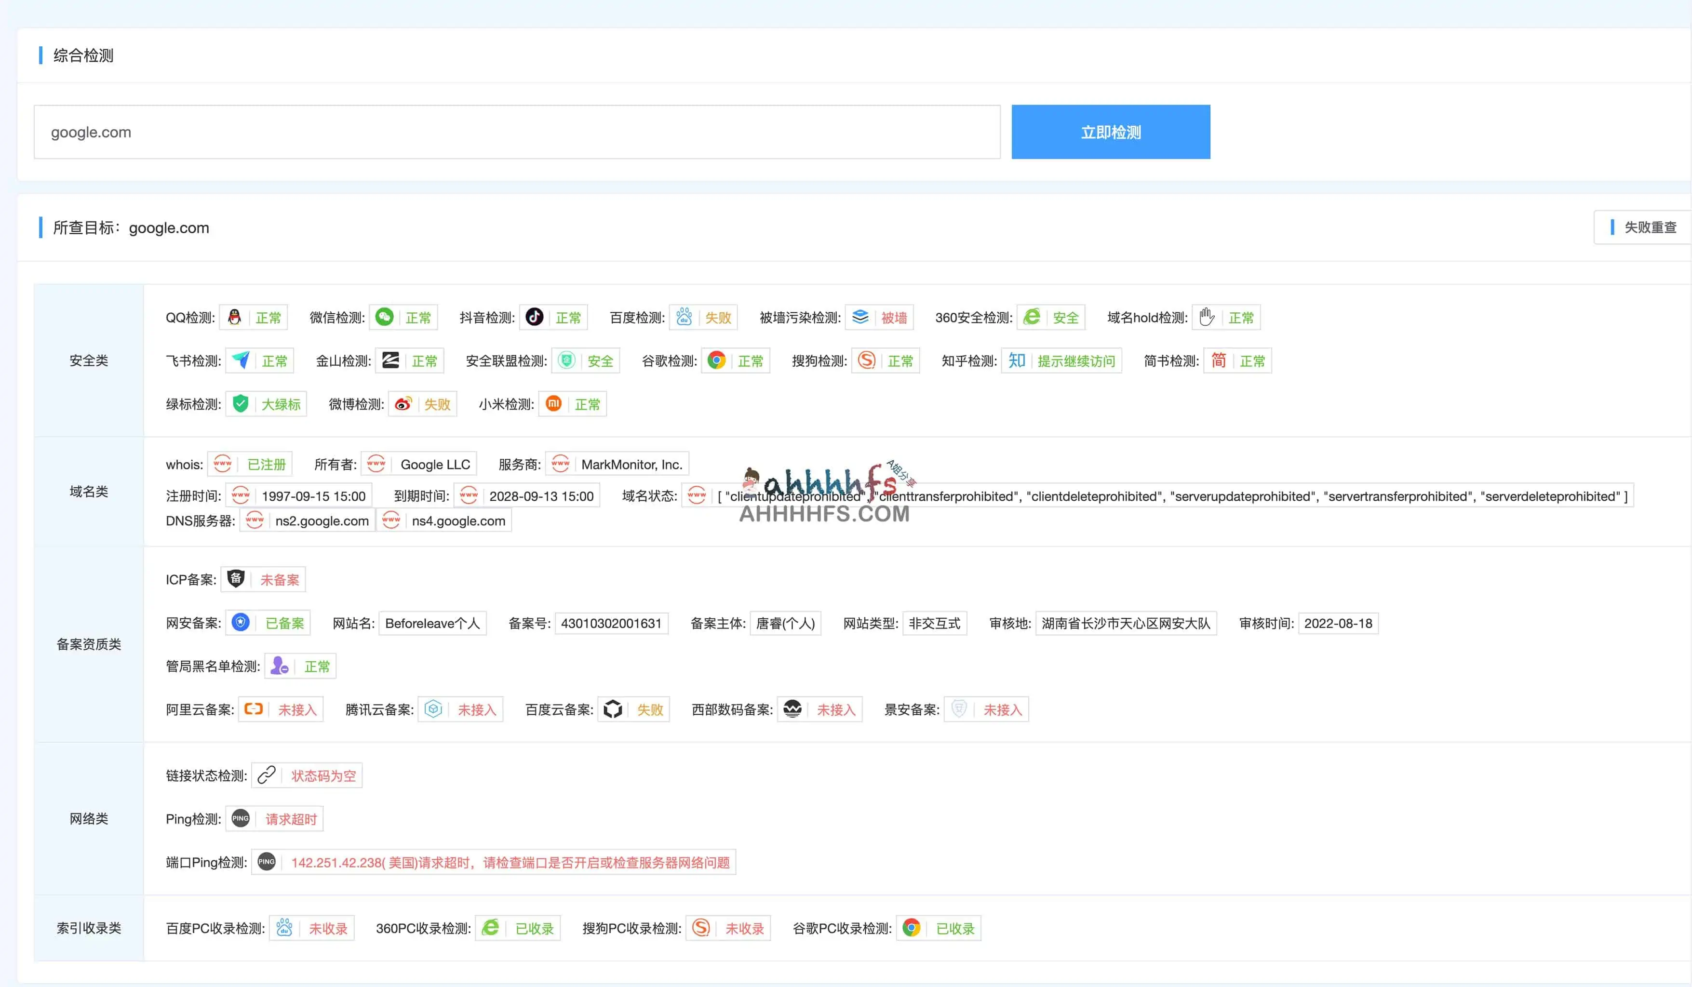Click the 360 security detection icon

[1032, 317]
